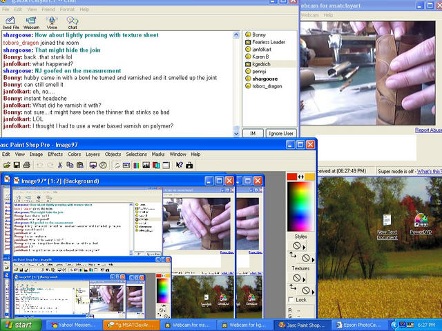Viewport: 442px width, 331px height.
Task: Paste clipboard toolbar icon
Action: pos(80,165)
